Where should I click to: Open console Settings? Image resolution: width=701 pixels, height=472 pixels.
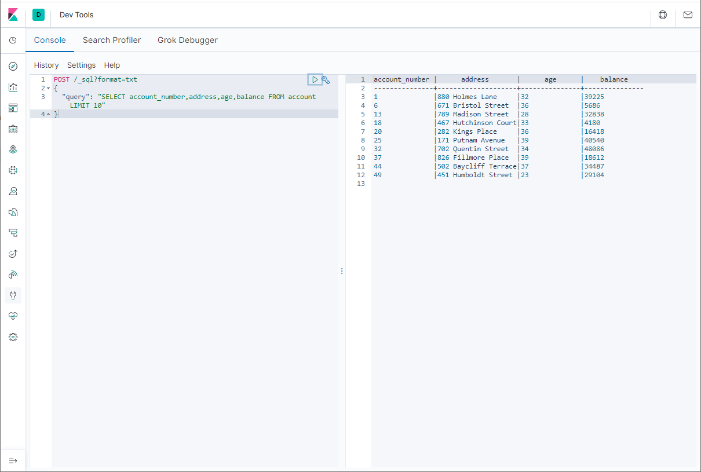[81, 65]
